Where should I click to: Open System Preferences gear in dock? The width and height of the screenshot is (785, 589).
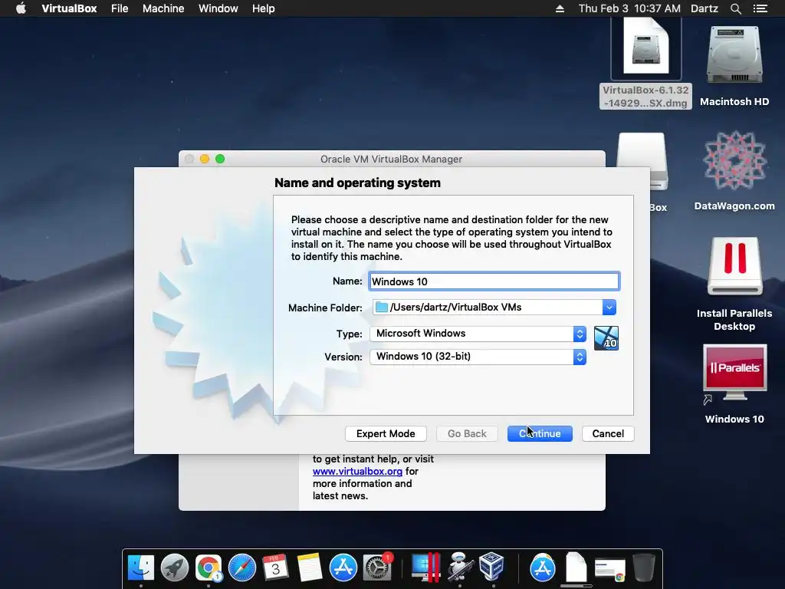(x=377, y=568)
